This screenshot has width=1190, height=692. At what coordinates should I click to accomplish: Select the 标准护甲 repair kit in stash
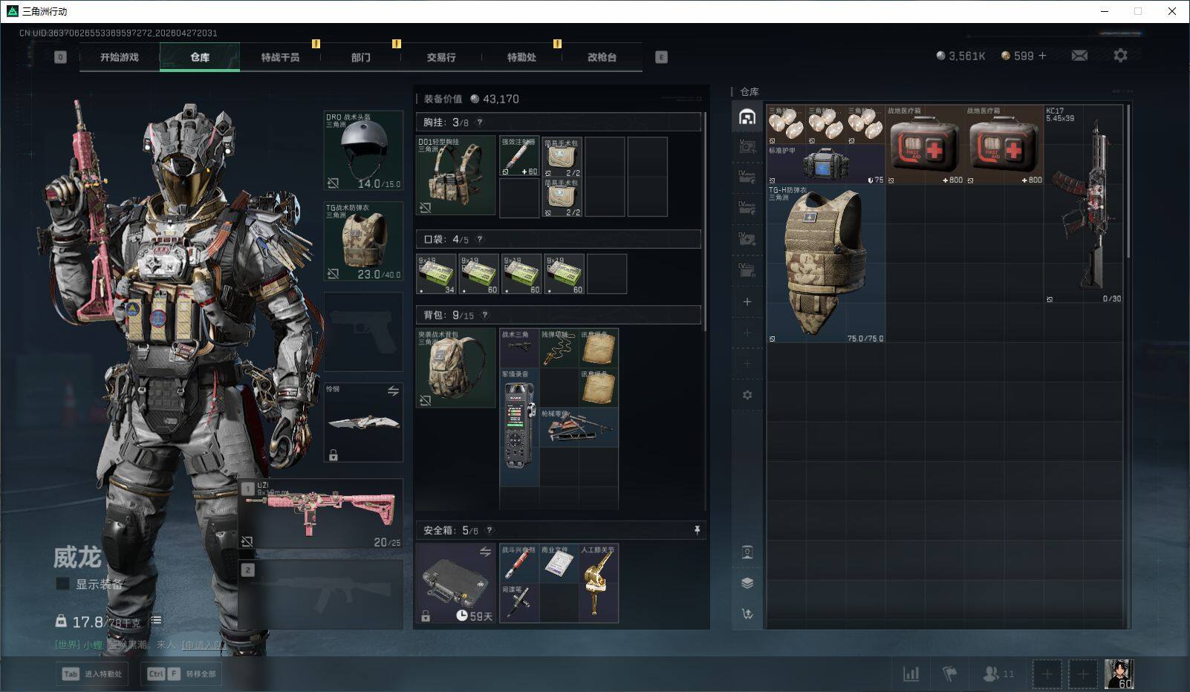point(826,165)
